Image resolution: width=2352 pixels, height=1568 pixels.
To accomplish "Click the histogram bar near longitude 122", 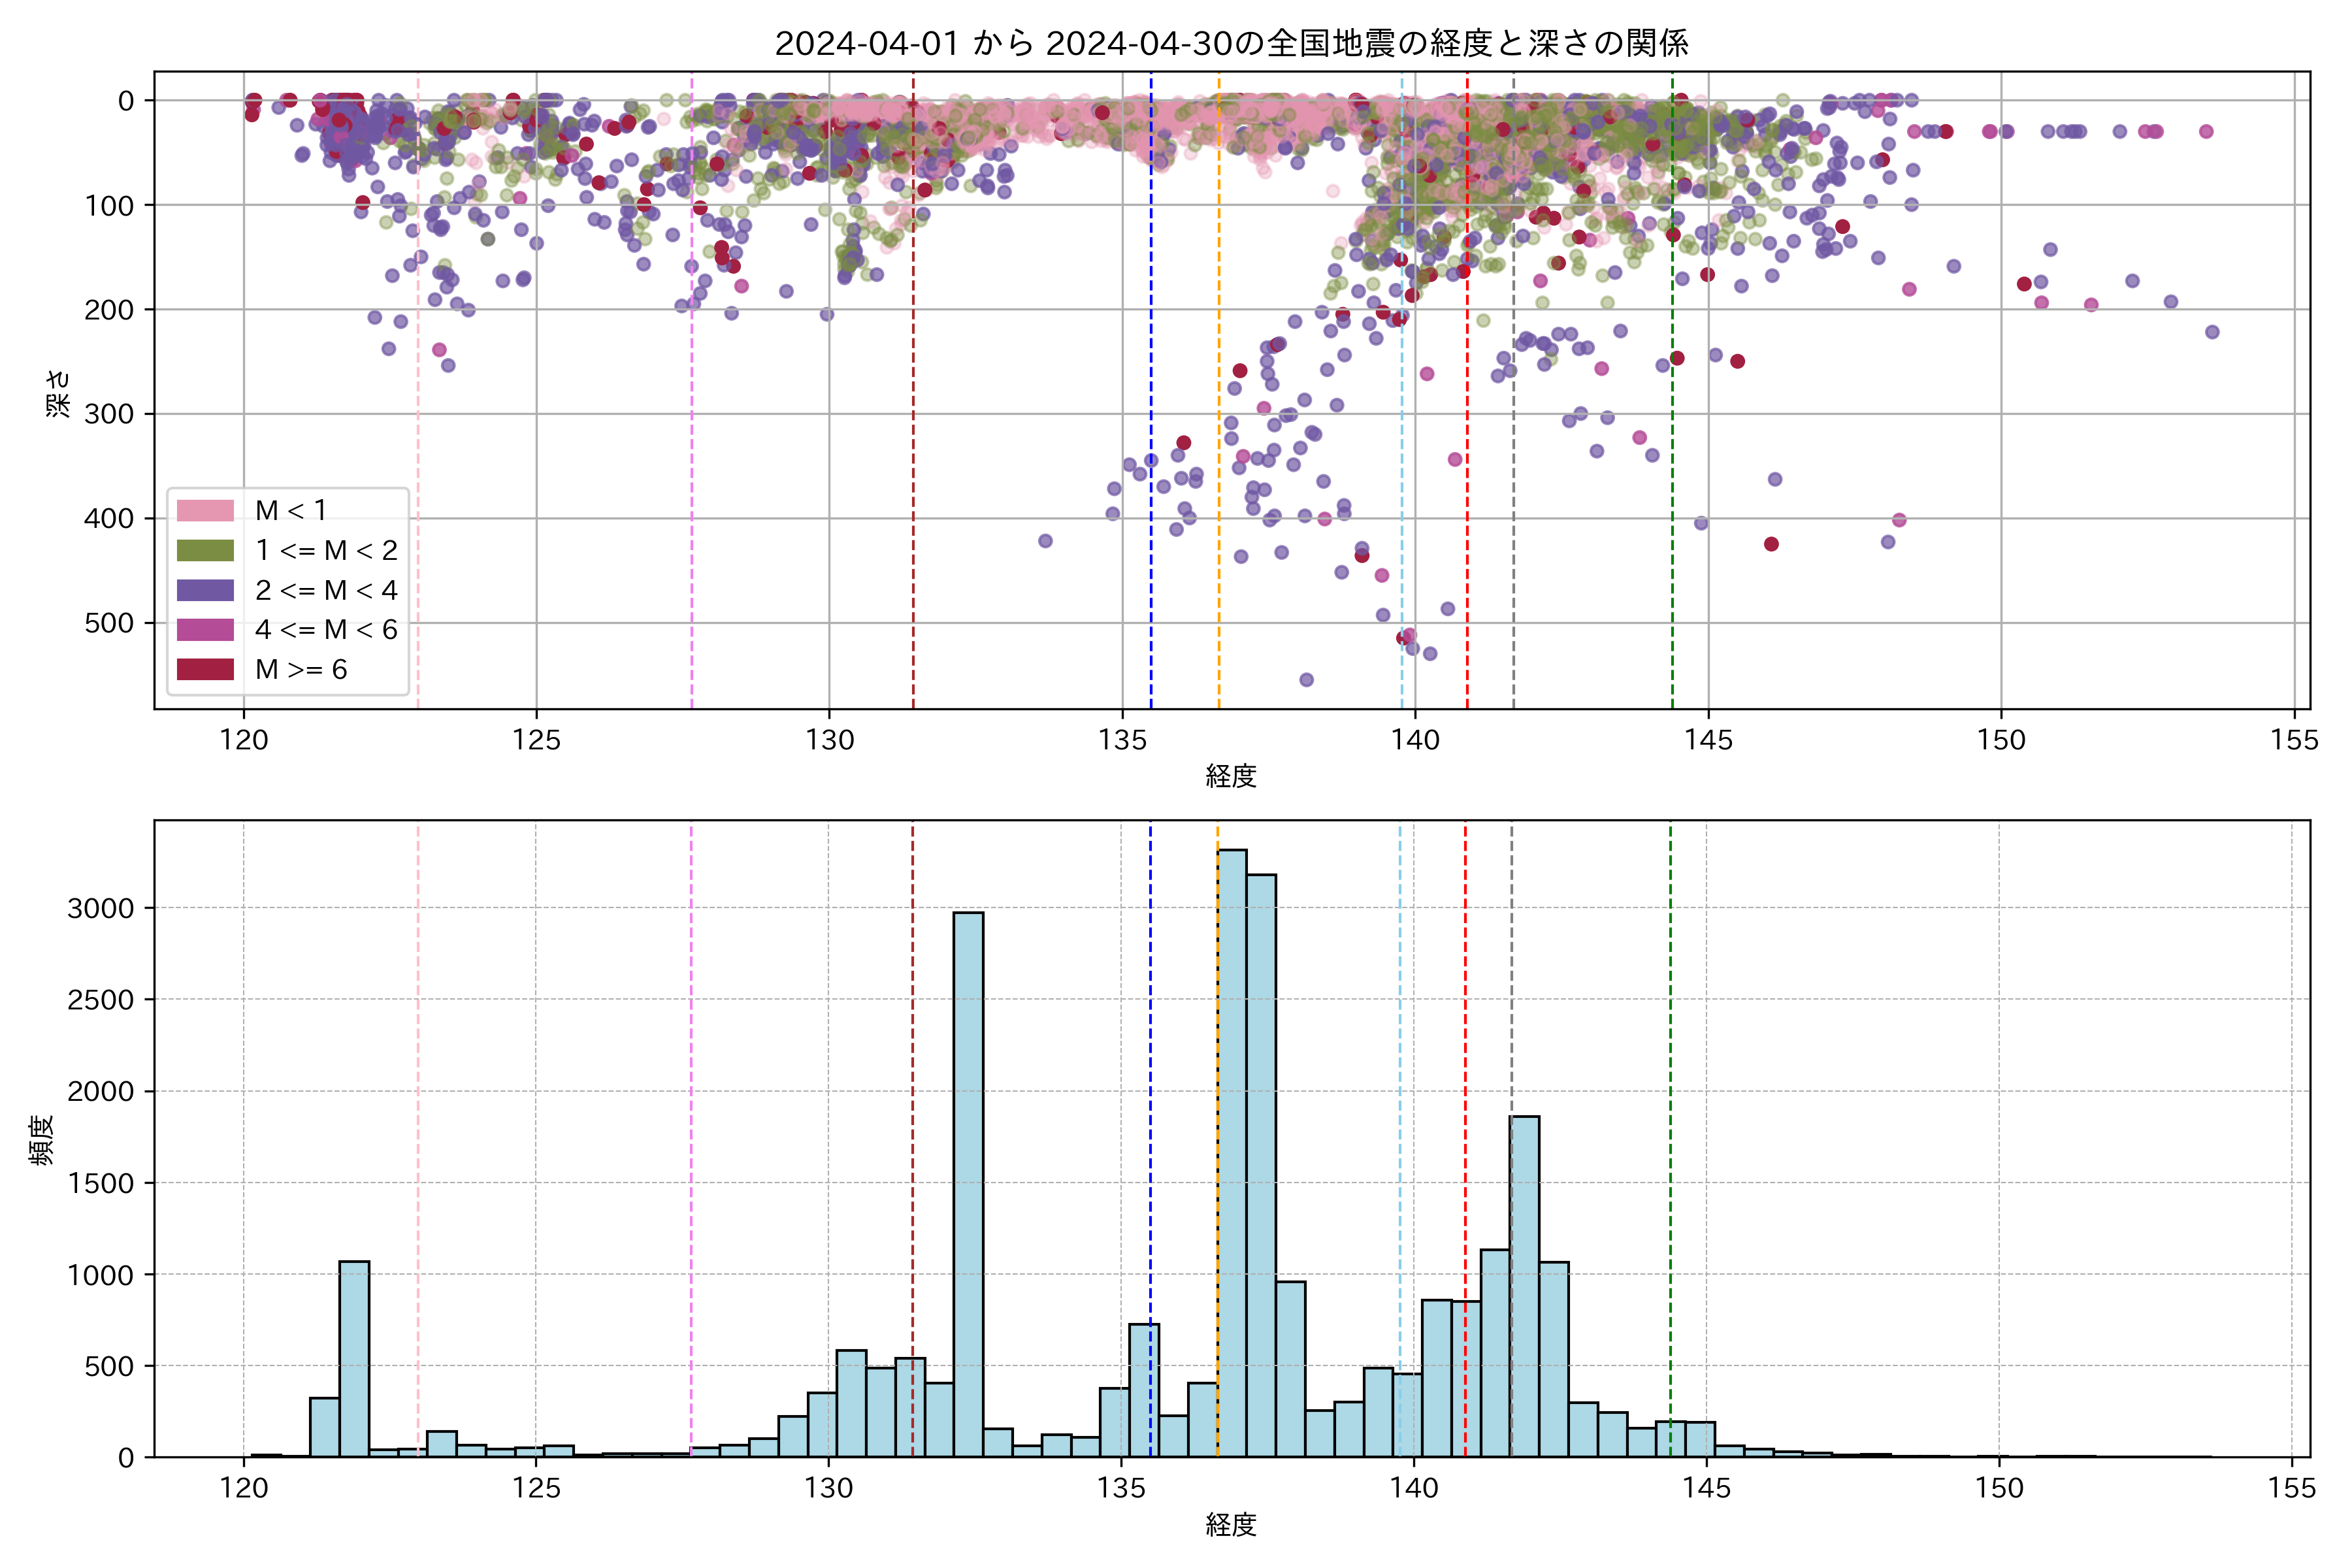I will [354, 1360].
